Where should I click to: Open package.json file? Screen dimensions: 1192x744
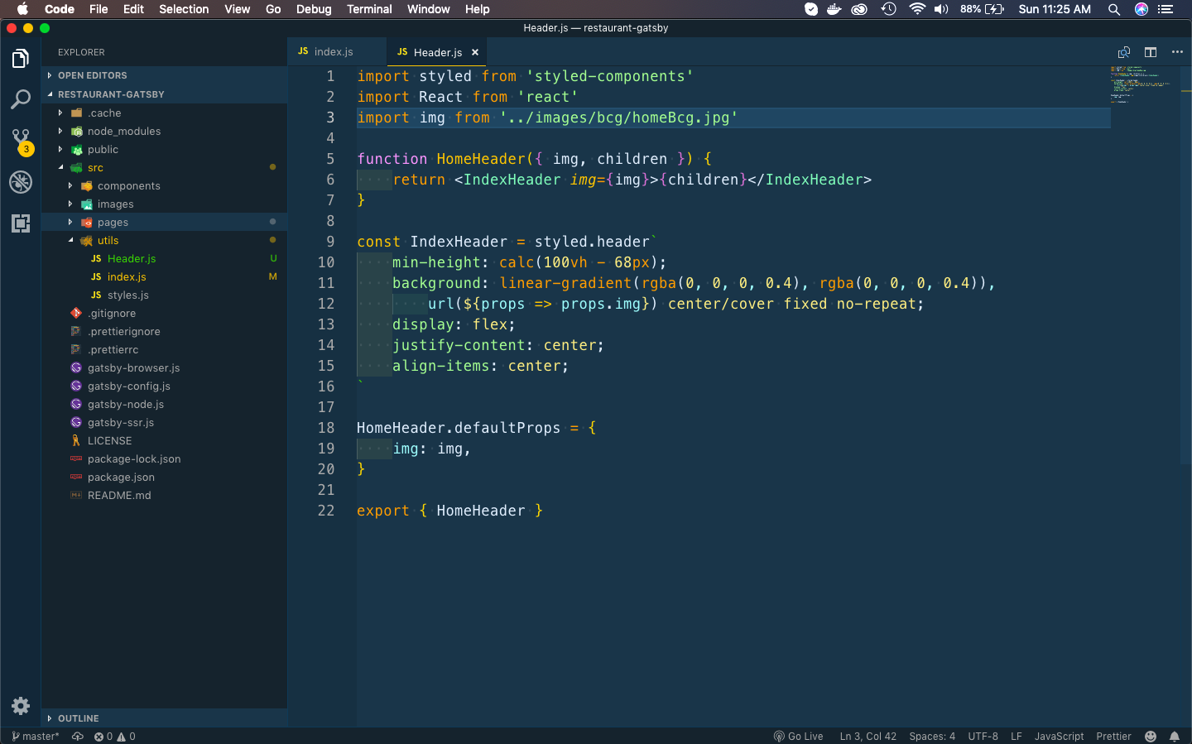click(164, 478)
